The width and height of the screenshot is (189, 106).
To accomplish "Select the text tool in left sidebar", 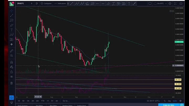I will pos(12,30).
